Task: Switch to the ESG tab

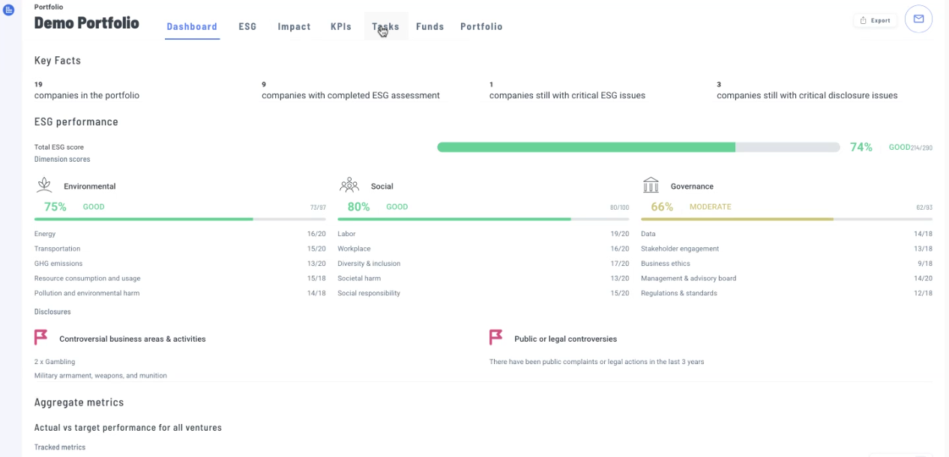Action: tap(247, 27)
